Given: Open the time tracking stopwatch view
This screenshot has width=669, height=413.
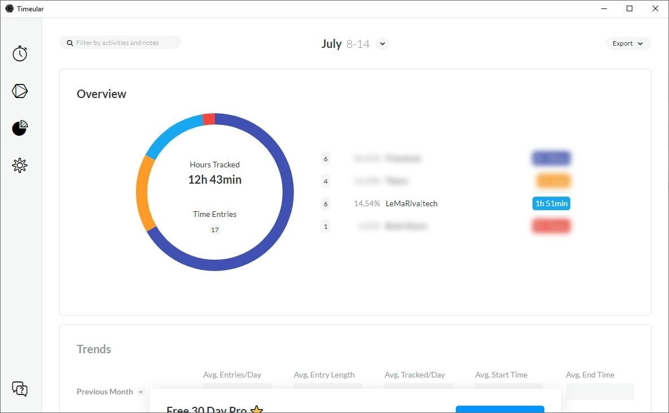Looking at the screenshot, I should [20, 54].
